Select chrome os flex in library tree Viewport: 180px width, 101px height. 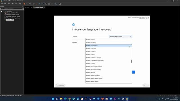10,20
